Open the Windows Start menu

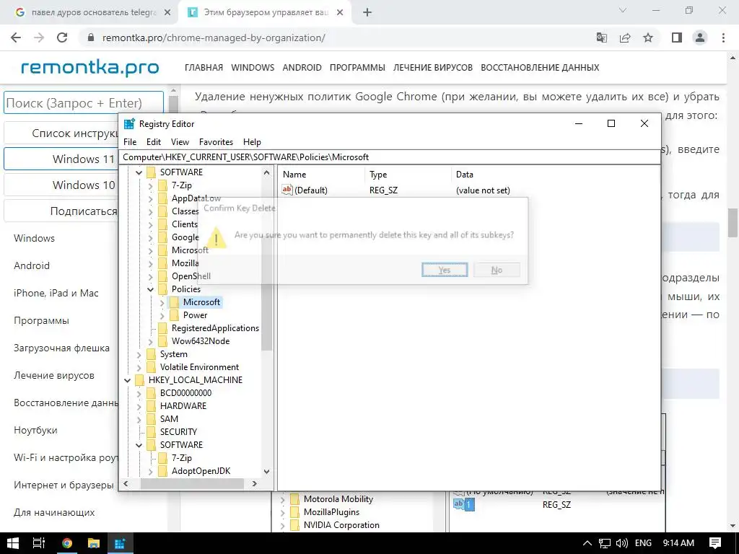13,543
